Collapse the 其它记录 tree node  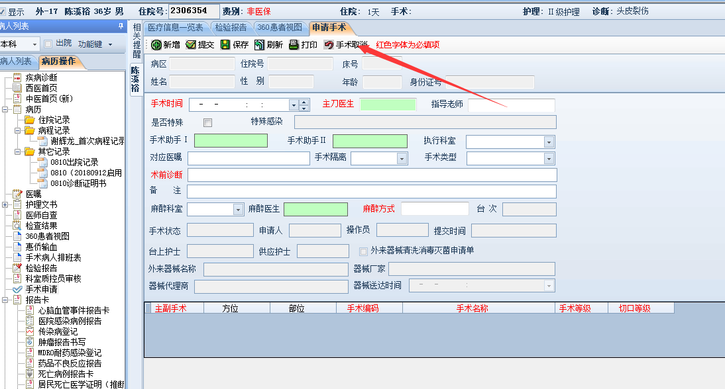pos(18,151)
